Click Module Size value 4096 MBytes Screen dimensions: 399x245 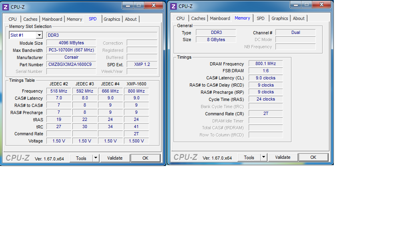pyautogui.click(x=71, y=43)
